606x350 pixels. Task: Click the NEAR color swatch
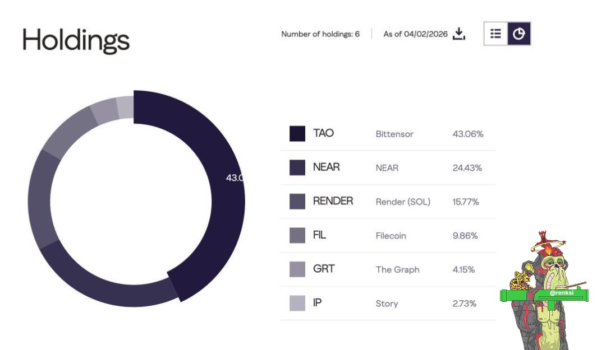(x=297, y=167)
